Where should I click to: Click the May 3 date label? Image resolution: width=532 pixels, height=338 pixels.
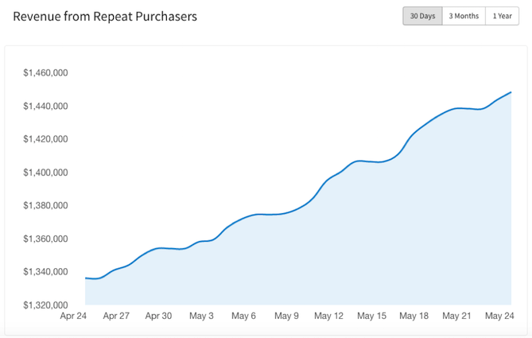pos(201,316)
